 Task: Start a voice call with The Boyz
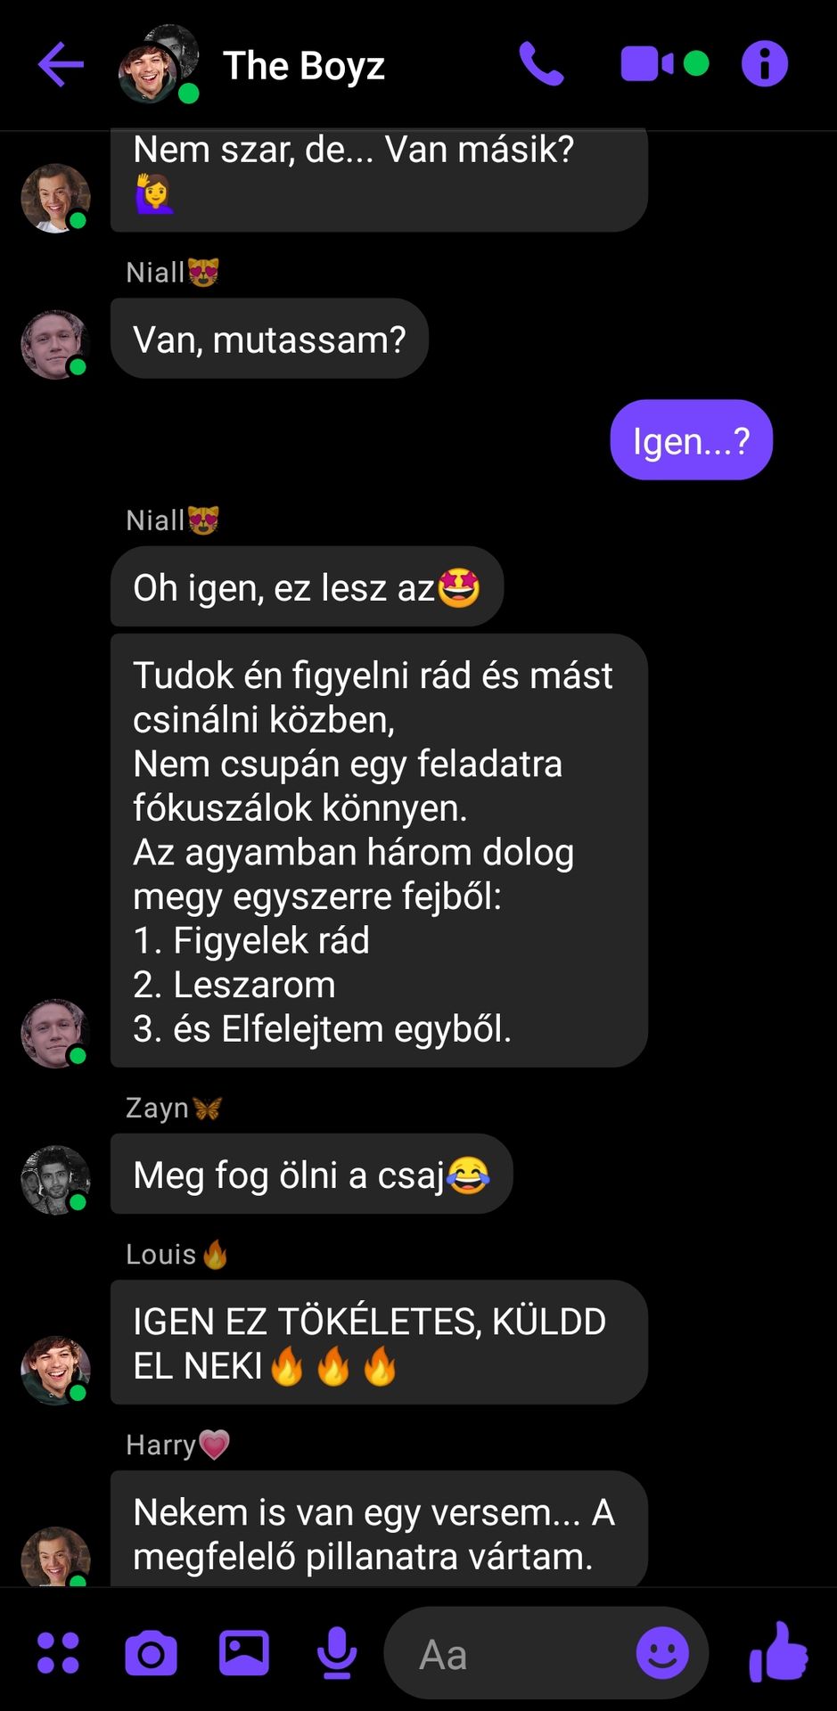pyautogui.click(x=541, y=64)
